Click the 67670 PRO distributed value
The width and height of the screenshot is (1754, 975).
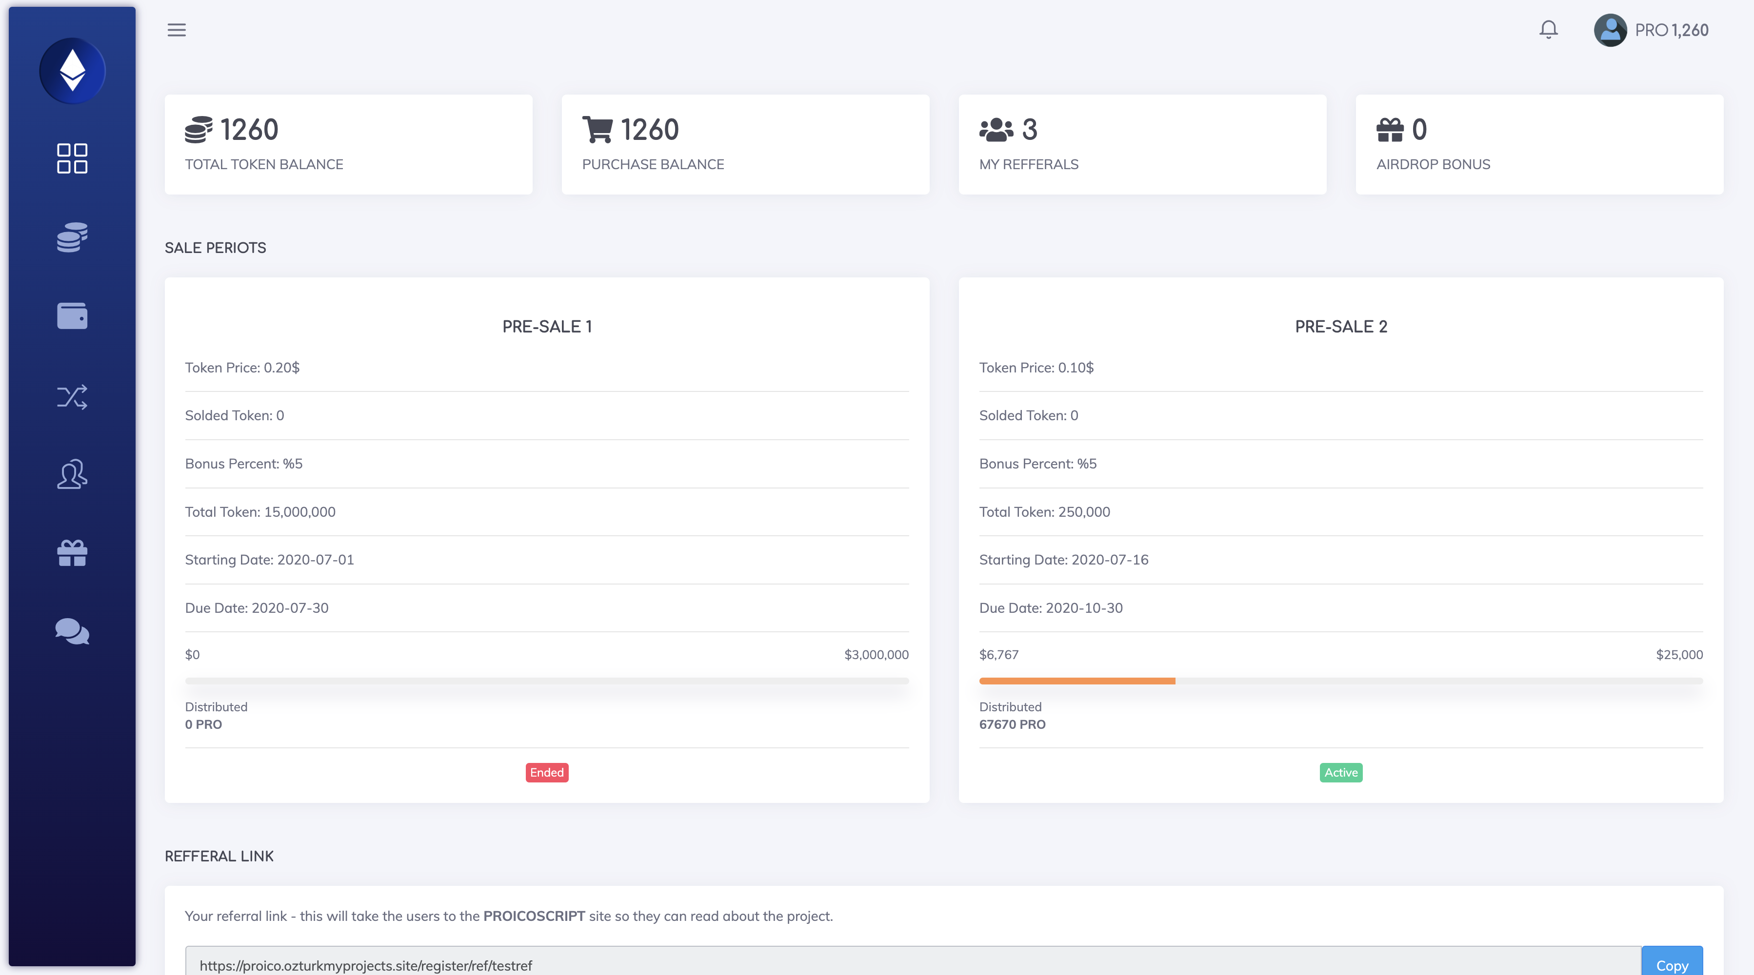click(x=1013, y=724)
